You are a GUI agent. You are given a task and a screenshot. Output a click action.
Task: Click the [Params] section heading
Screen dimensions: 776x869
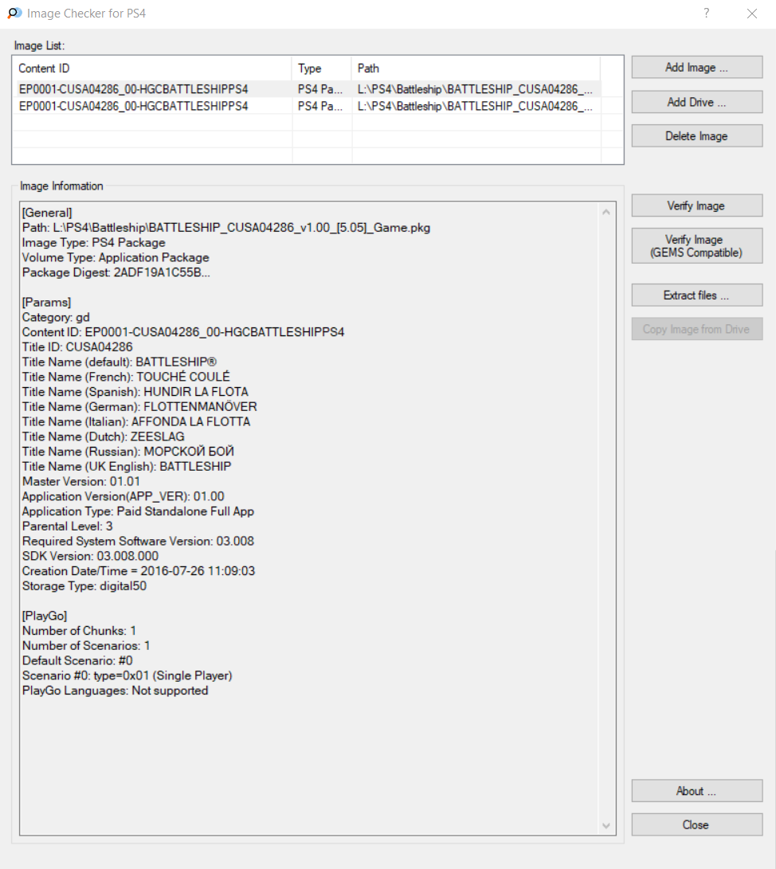pos(46,303)
